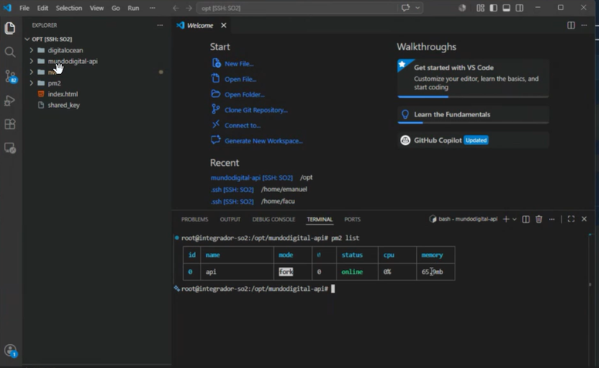Open Explorer Views and More Actions

pos(160,25)
